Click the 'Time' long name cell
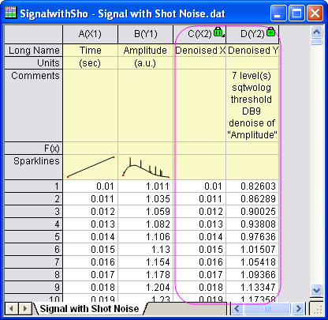328x320 pixels. 91,51
